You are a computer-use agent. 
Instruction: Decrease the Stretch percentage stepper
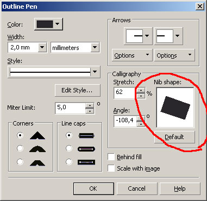[x=141, y=96]
